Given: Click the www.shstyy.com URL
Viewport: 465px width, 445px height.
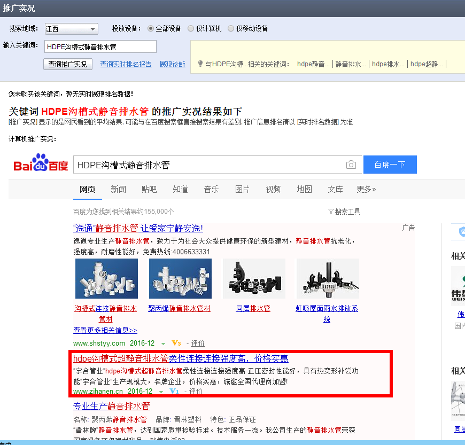Looking at the screenshot, I should (99, 343).
